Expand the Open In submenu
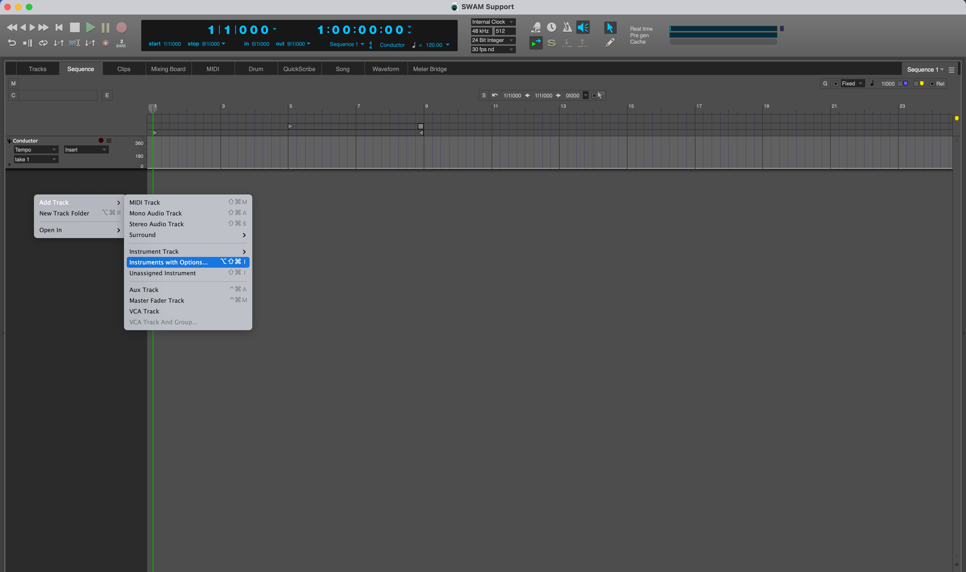The image size is (966, 572). click(x=80, y=230)
